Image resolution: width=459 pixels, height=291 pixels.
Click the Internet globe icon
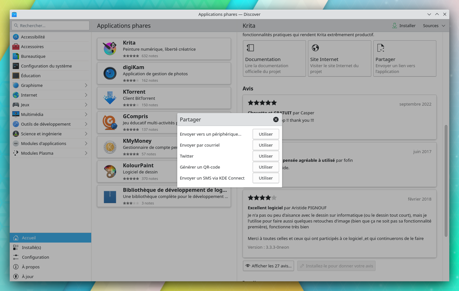click(16, 95)
